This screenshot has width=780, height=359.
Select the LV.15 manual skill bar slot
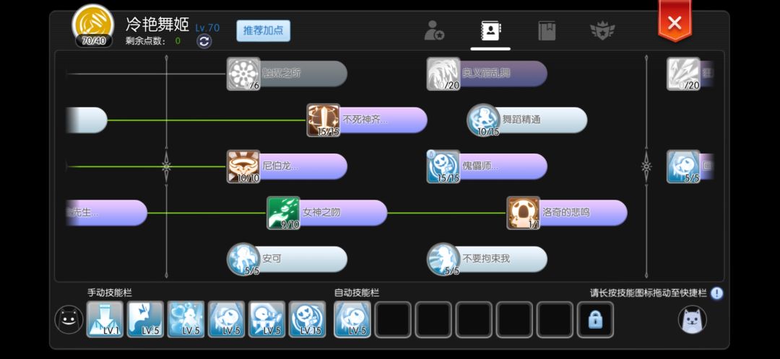click(307, 320)
